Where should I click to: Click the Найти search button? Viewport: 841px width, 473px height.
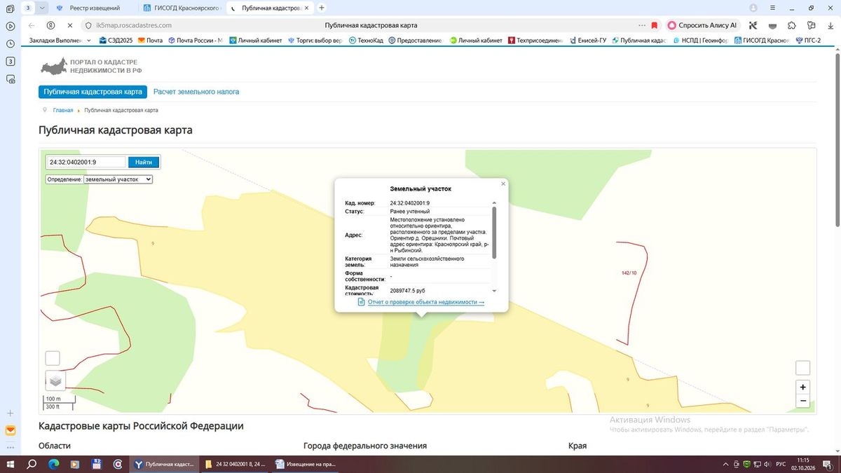point(144,162)
